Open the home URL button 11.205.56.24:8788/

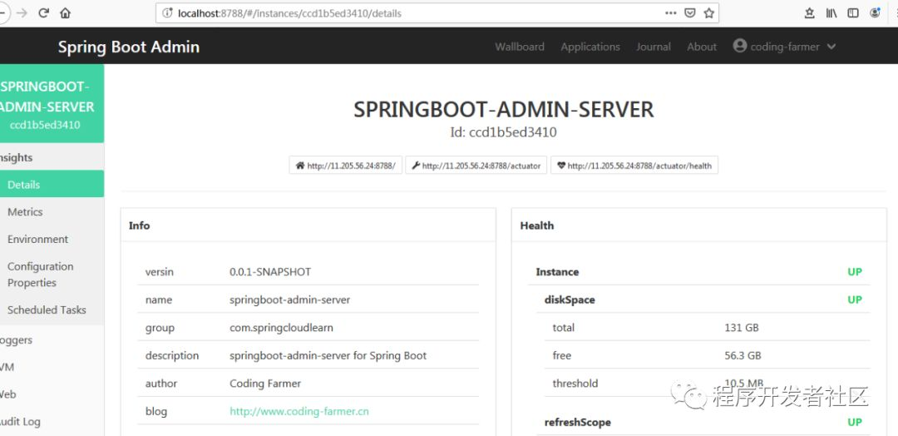pyautogui.click(x=345, y=166)
